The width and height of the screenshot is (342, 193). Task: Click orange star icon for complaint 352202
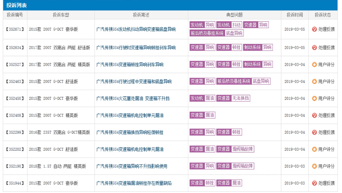tap(314, 149)
